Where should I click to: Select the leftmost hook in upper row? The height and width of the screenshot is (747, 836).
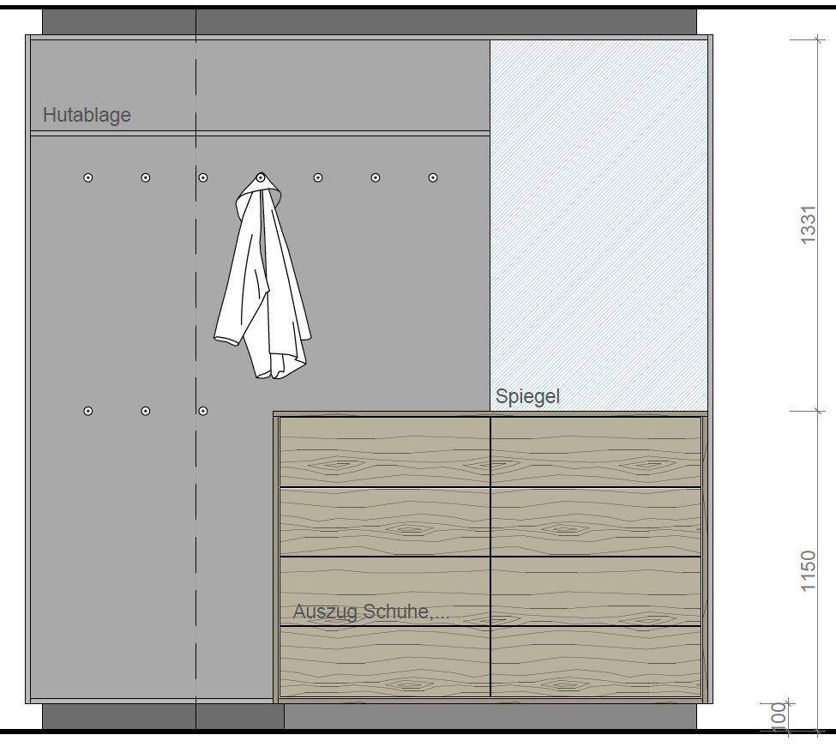(88, 178)
